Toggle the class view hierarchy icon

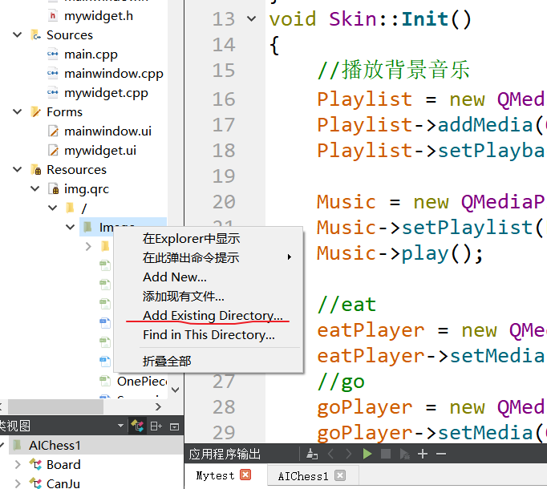pos(137,426)
